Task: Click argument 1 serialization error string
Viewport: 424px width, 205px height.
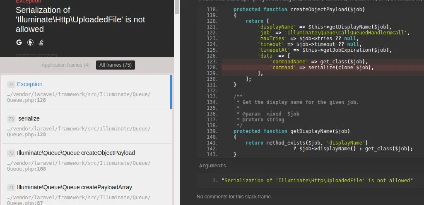Action: [317, 181]
